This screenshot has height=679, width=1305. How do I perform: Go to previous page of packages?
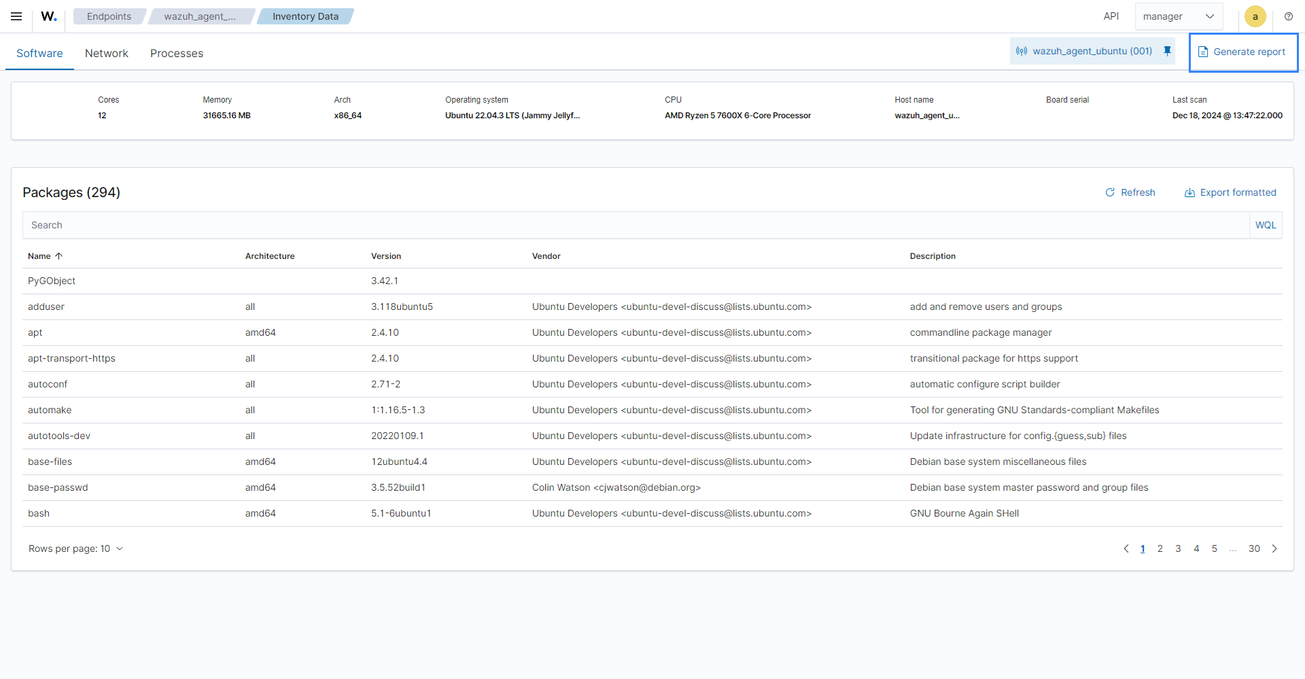pyautogui.click(x=1126, y=549)
